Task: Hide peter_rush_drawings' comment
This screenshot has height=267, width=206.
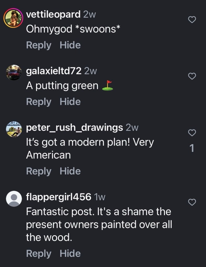Action: pyautogui.click(x=70, y=171)
